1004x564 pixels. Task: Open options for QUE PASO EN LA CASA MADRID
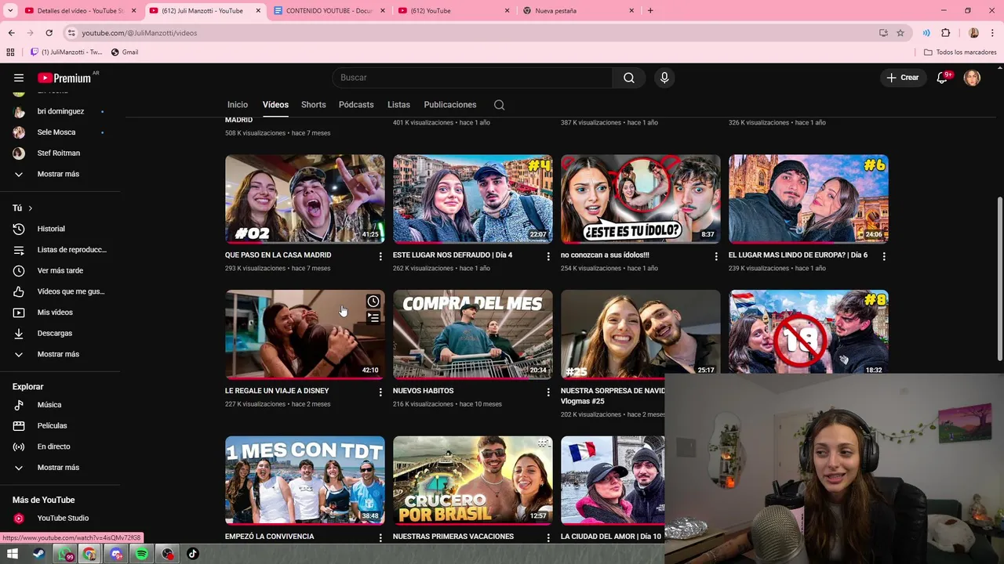click(380, 256)
